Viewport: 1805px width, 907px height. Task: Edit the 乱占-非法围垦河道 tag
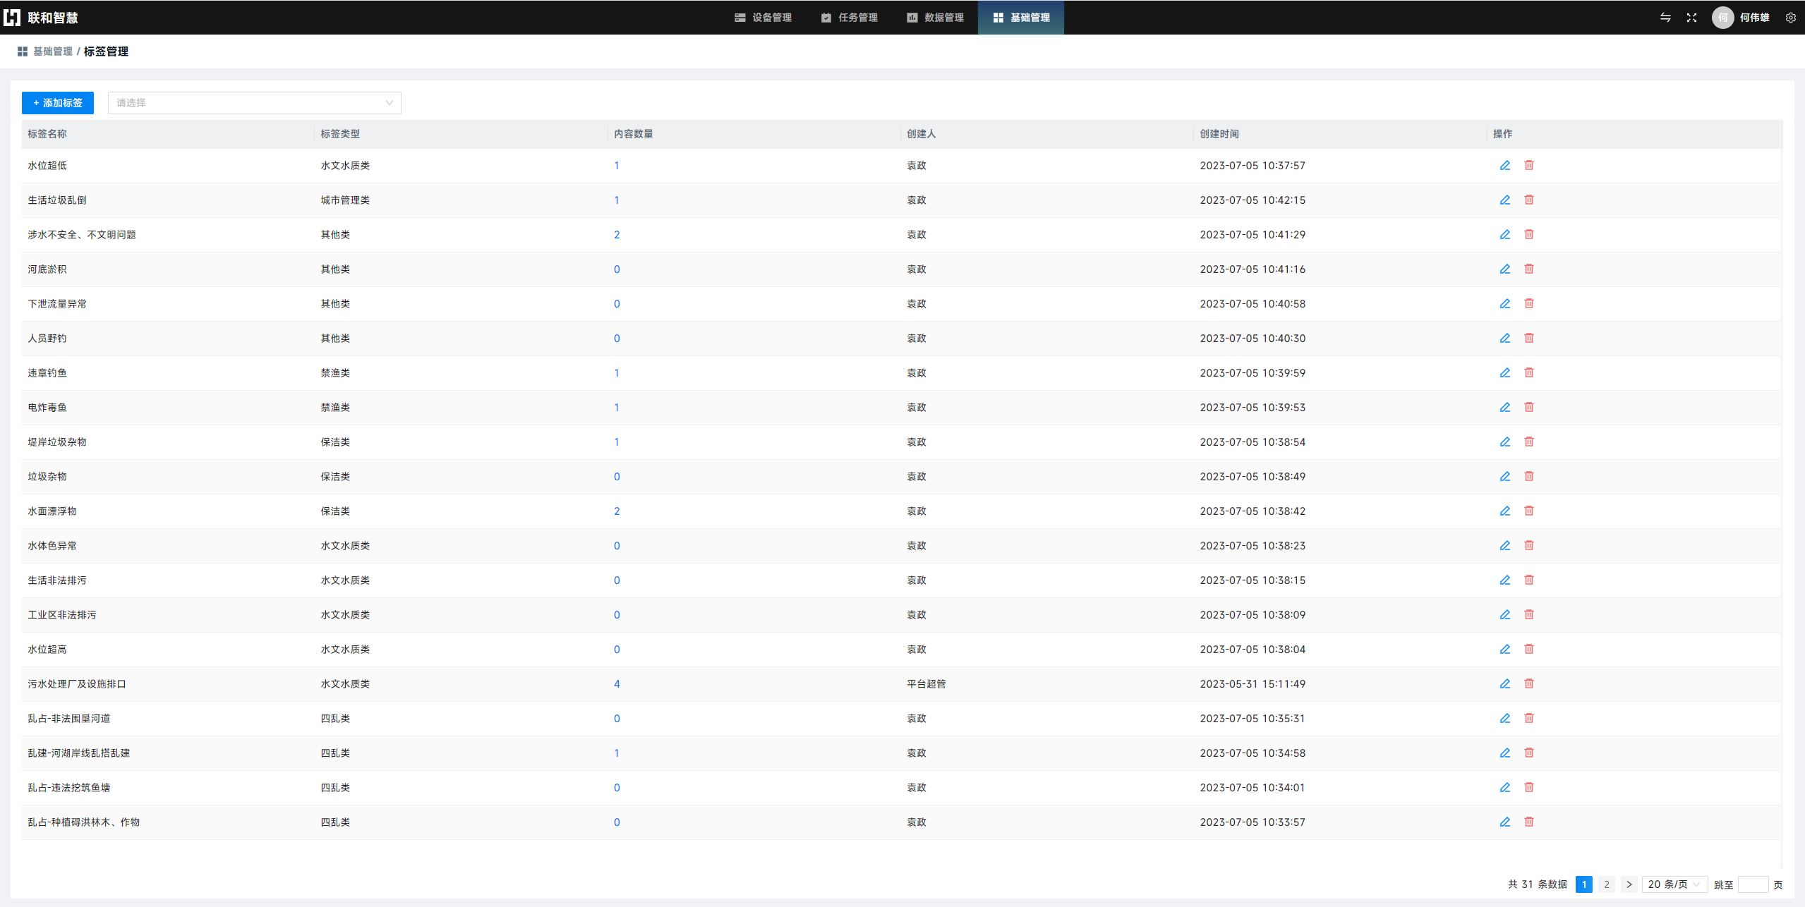pyautogui.click(x=1504, y=719)
